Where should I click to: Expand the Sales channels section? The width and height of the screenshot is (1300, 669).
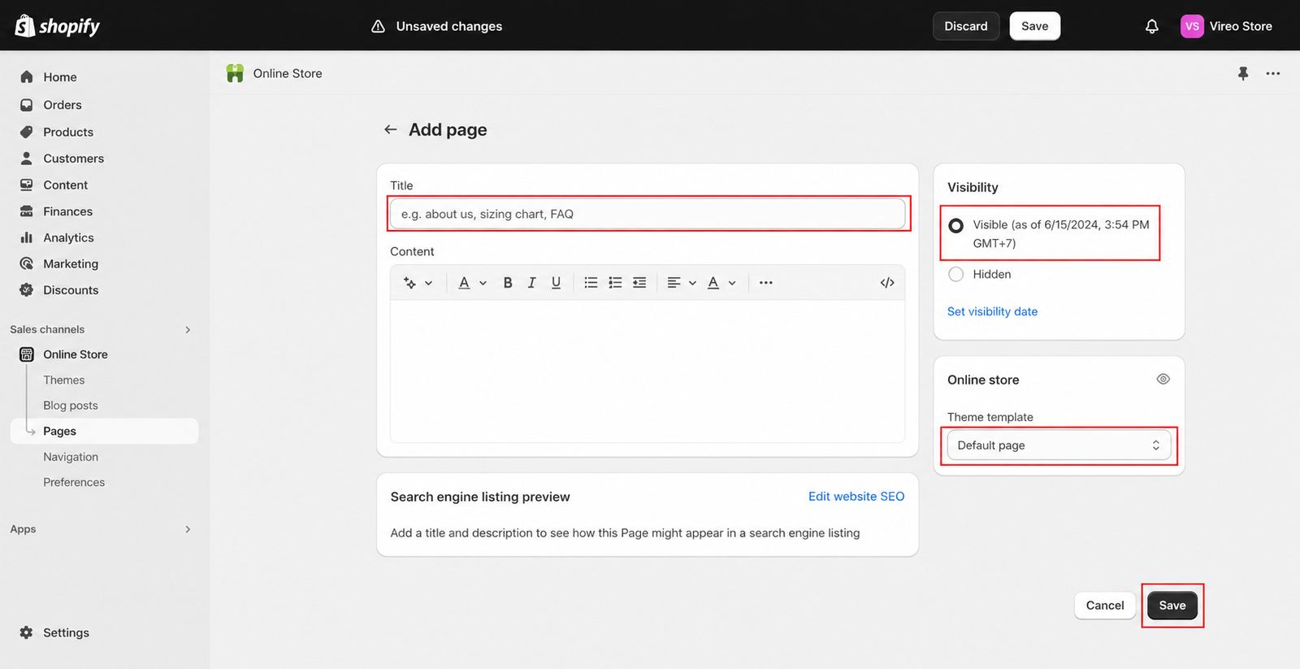[x=188, y=329]
